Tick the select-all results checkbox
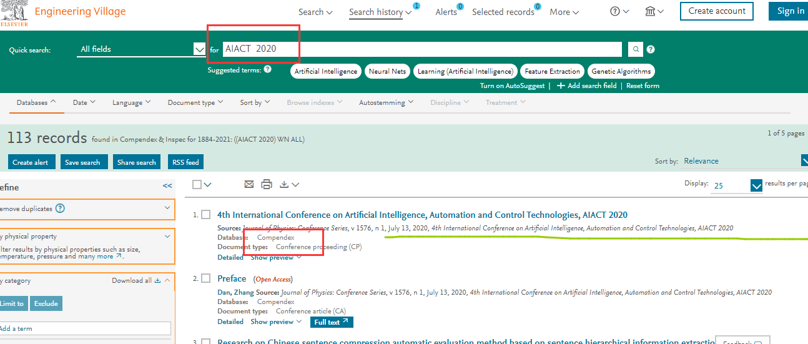This screenshot has width=808, height=344. (197, 184)
